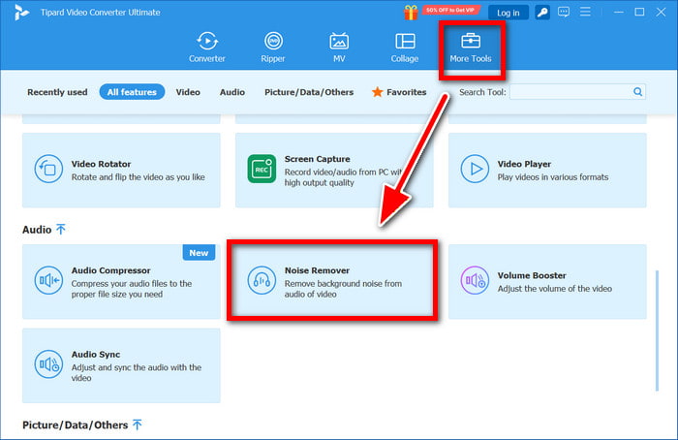Open the Ripper section
This screenshot has height=440, width=678.
point(274,47)
